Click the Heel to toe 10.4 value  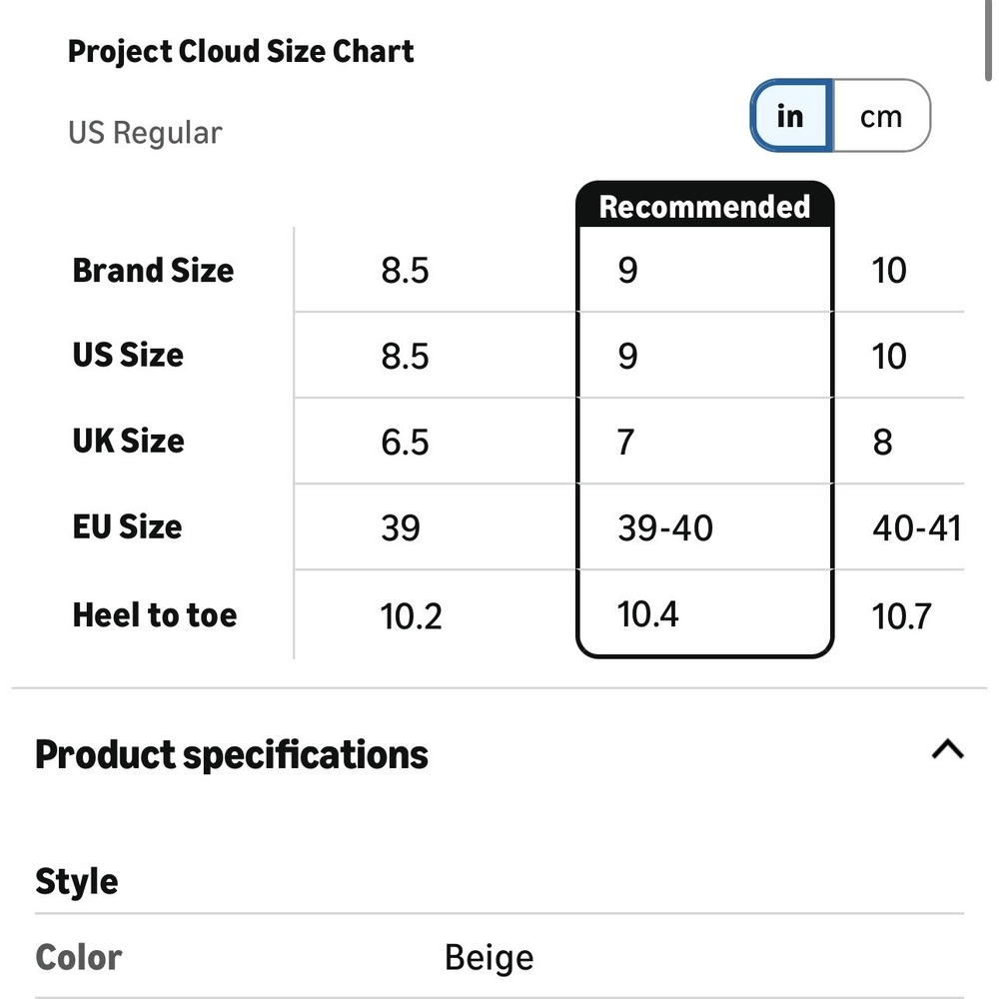click(647, 614)
